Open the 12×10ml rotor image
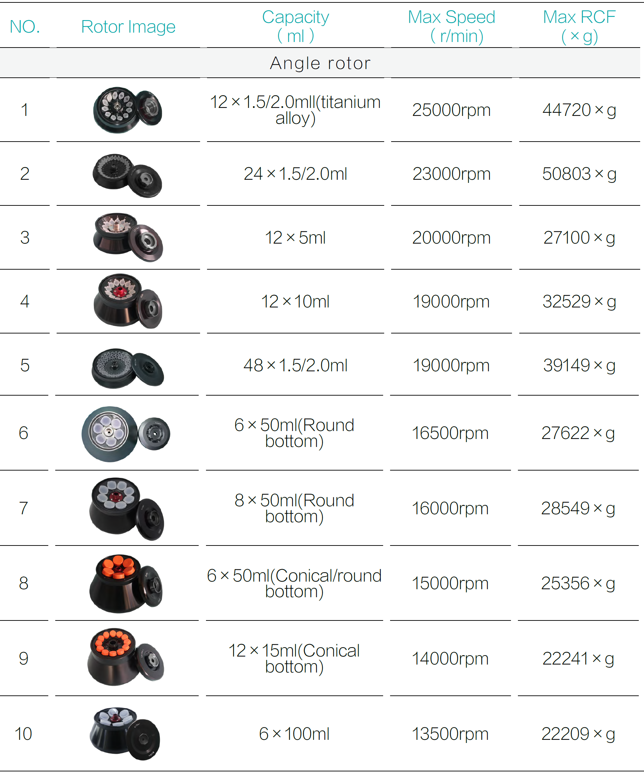The width and height of the screenshot is (644, 778). (x=128, y=301)
